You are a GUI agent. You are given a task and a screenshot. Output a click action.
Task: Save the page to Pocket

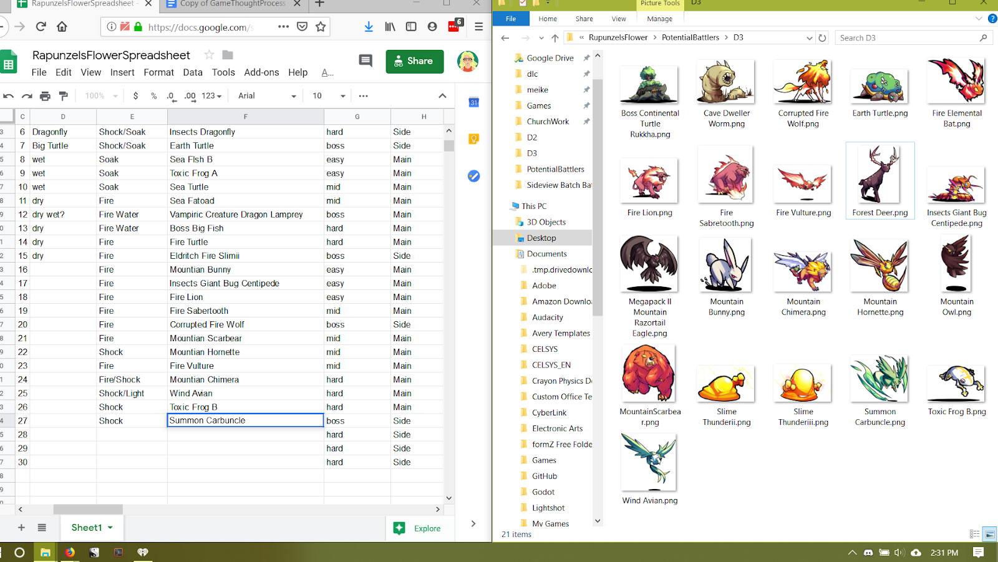click(x=302, y=27)
